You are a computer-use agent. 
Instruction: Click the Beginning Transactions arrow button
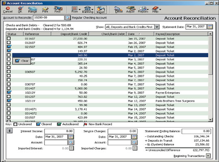click(208, 156)
